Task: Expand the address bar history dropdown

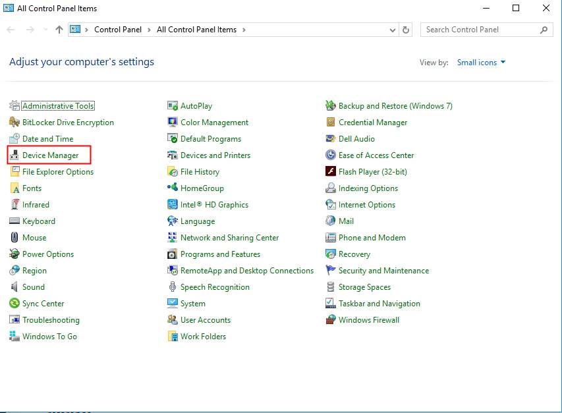Action: click(x=393, y=30)
